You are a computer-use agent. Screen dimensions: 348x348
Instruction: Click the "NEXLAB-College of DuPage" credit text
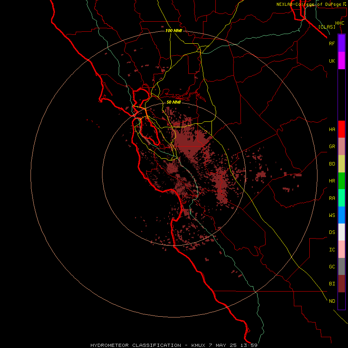click(309, 4)
